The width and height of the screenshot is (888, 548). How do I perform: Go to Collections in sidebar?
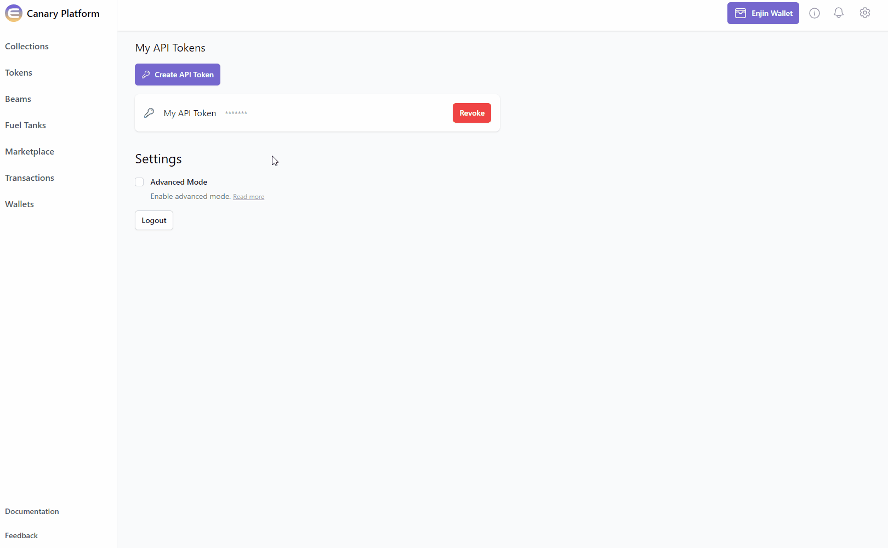[x=27, y=46]
